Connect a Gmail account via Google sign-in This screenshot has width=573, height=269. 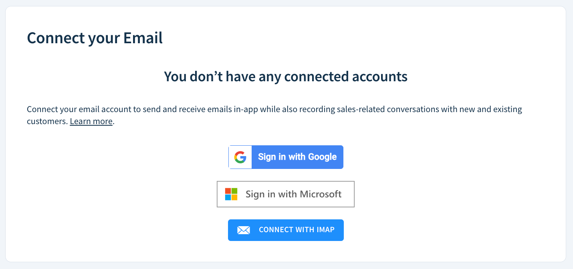tap(297, 157)
